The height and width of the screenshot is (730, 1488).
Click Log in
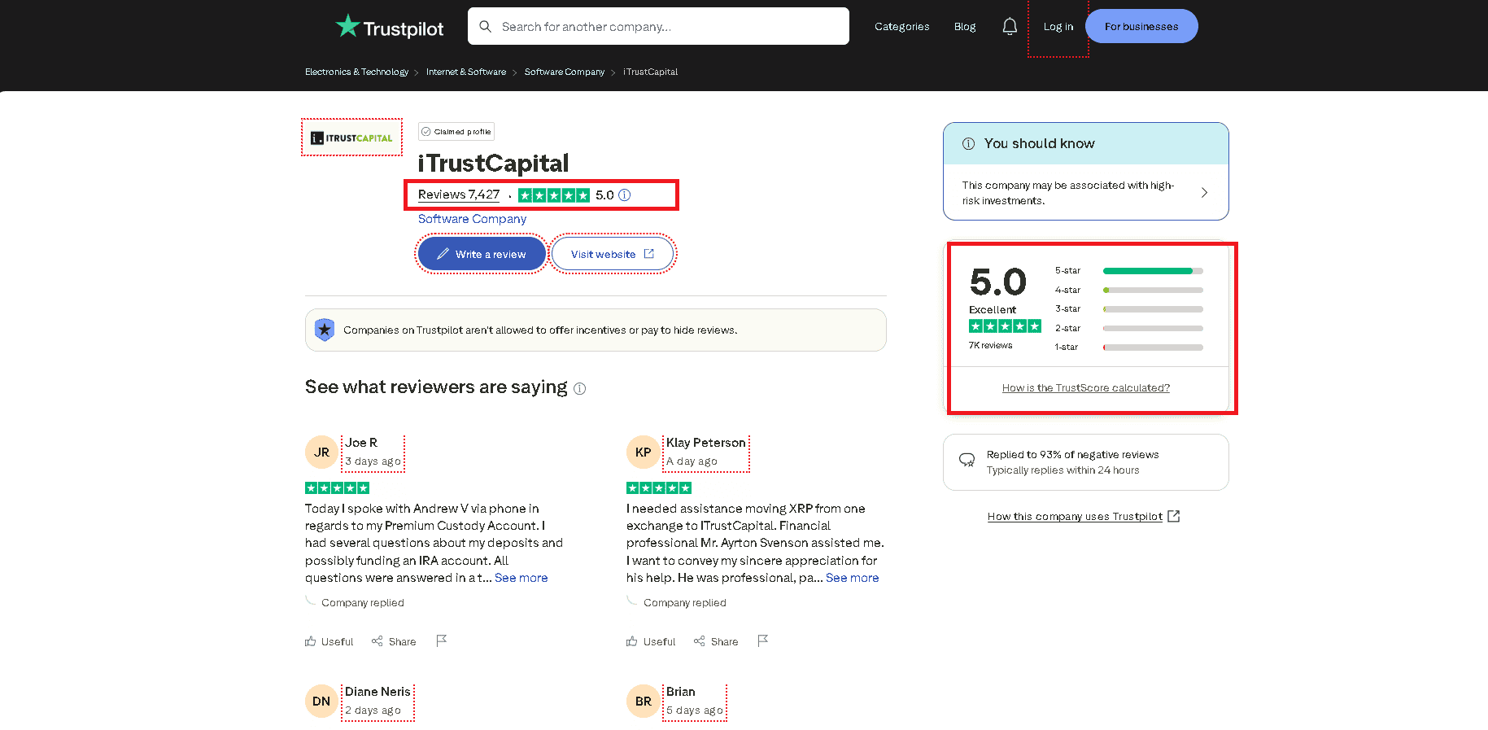[x=1058, y=27]
